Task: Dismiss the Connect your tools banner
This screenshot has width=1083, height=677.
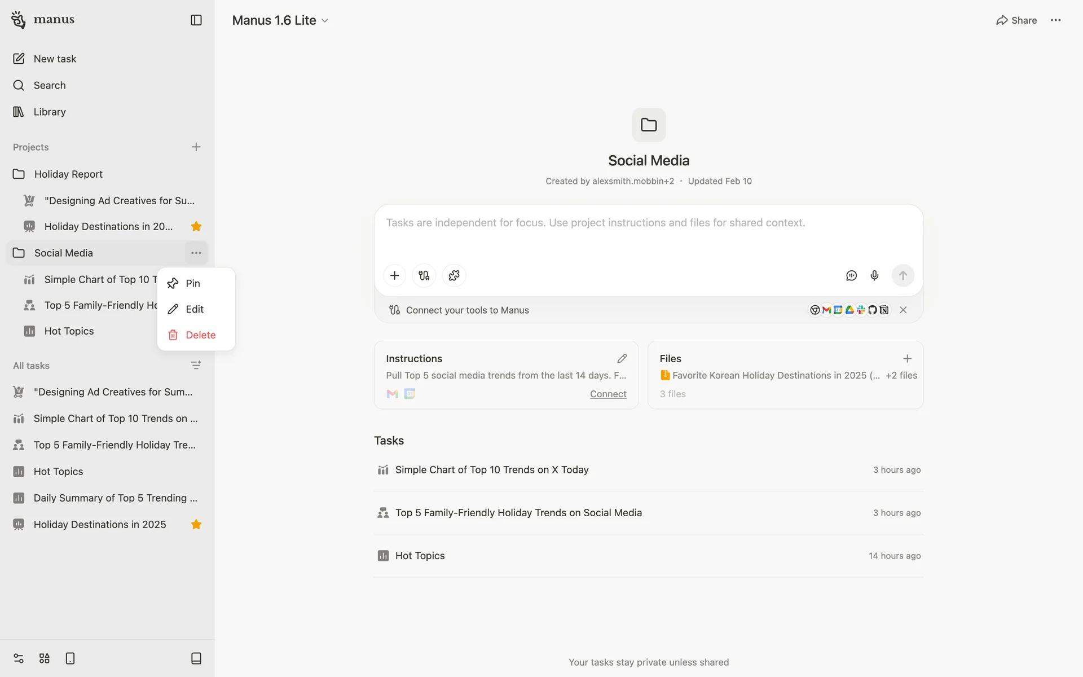Action: (x=903, y=310)
